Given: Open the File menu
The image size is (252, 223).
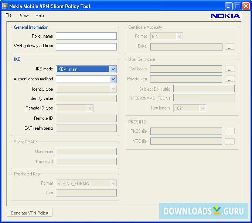Looking at the screenshot, I should (8, 15).
